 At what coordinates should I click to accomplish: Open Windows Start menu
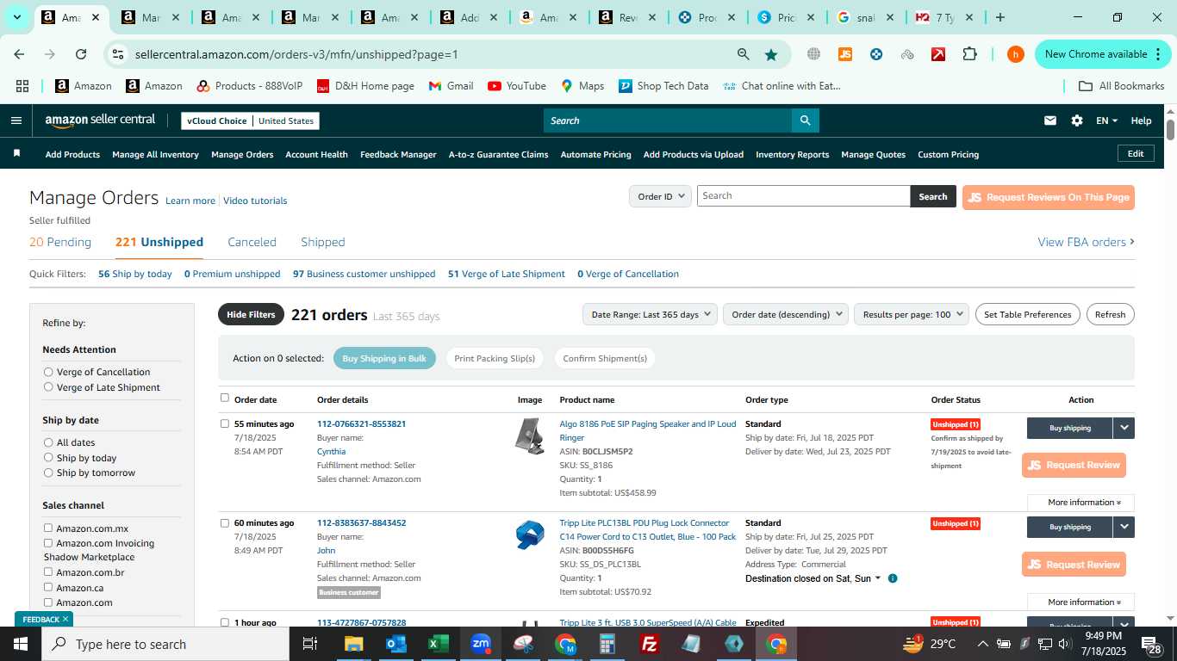[x=20, y=644]
